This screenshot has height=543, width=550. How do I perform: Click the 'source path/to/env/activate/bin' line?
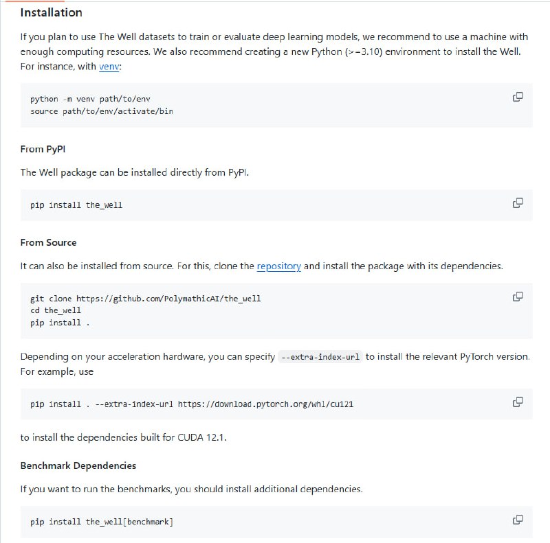[x=102, y=111]
